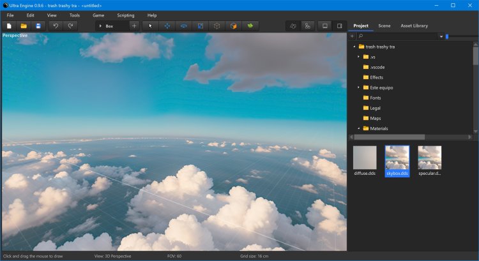Image resolution: width=479 pixels, height=261 pixels.
Task: Select the Effects folder
Action: pos(376,77)
